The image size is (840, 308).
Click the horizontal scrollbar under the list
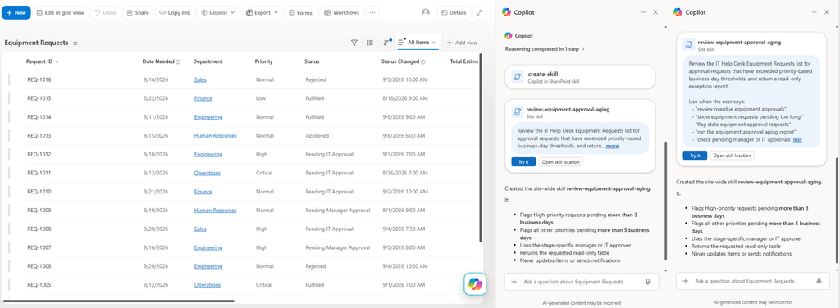pos(119,301)
